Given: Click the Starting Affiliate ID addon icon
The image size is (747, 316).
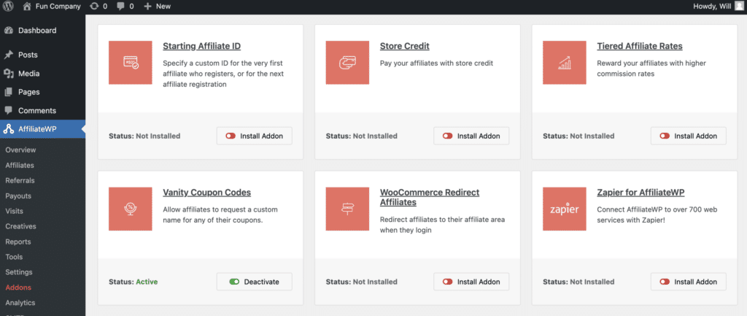Looking at the screenshot, I should pos(131,63).
